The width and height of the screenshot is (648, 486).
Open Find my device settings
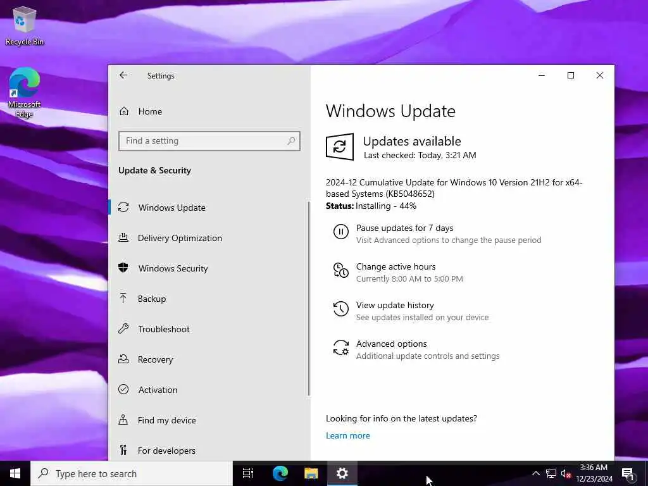[x=209, y=420]
